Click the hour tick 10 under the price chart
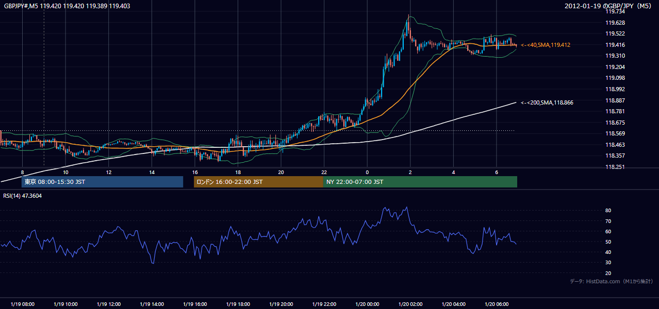Image resolution: width=659 pixels, height=309 pixels. [x=65, y=172]
